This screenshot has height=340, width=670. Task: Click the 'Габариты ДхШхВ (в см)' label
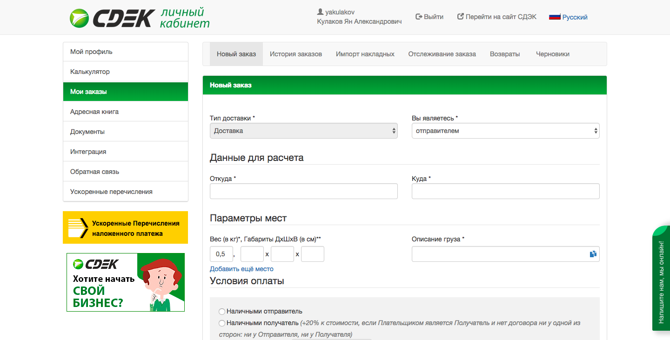coord(282,239)
